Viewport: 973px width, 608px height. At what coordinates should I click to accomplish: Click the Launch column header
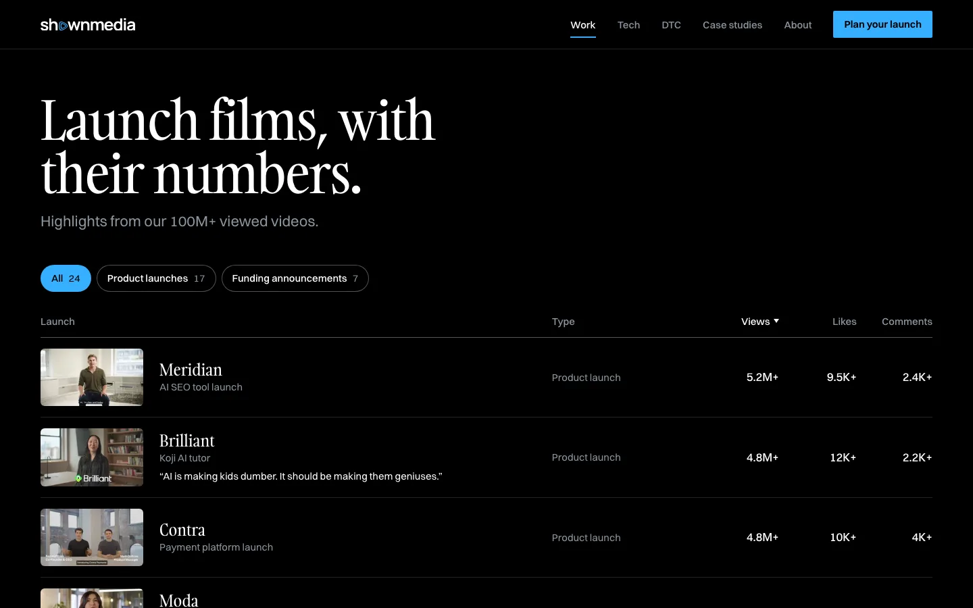tap(57, 322)
